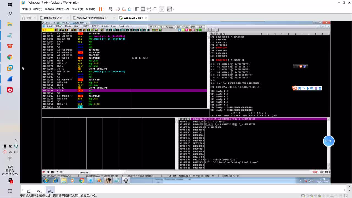Expand the stretch mode dropdown arrow in VMware toolbar
This screenshot has height=198, width=352.
coord(173,9)
